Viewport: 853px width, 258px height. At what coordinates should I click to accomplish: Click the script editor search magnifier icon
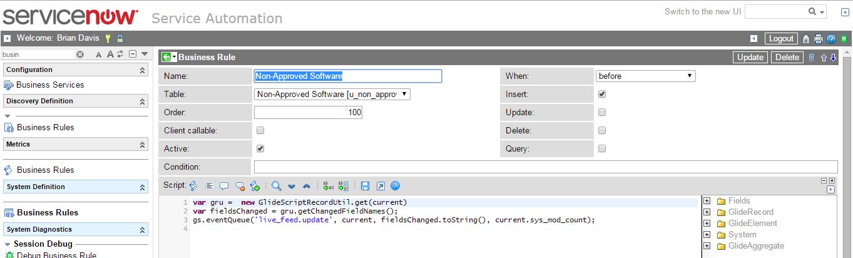(275, 186)
